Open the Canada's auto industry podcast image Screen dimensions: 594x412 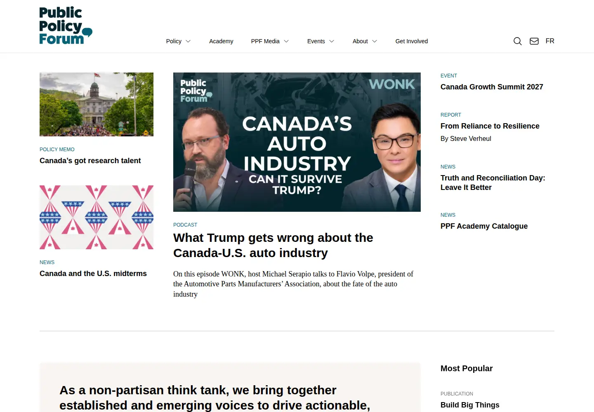click(297, 142)
